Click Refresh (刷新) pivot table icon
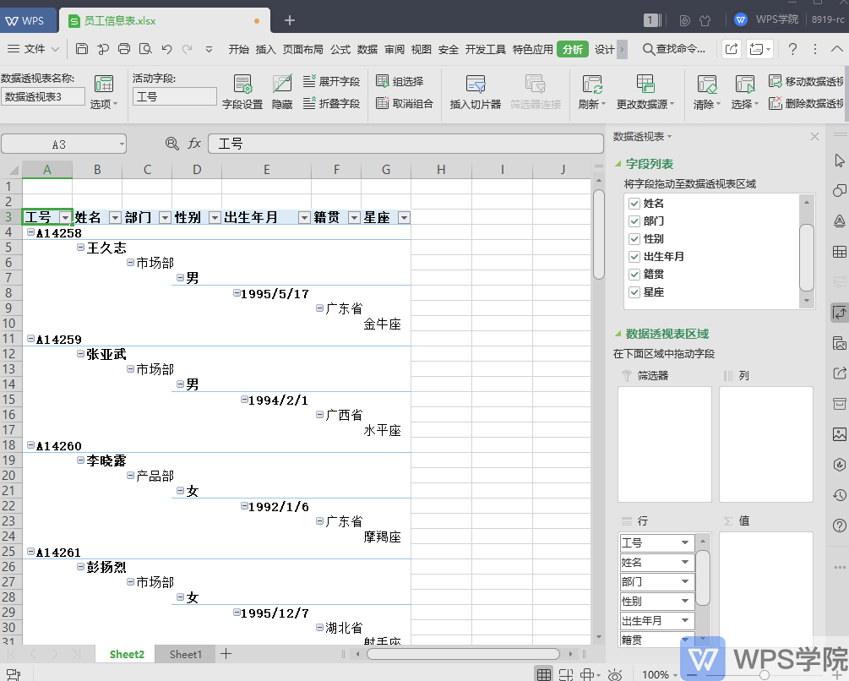This screenshot has height=681, width=849. point(592,93)
